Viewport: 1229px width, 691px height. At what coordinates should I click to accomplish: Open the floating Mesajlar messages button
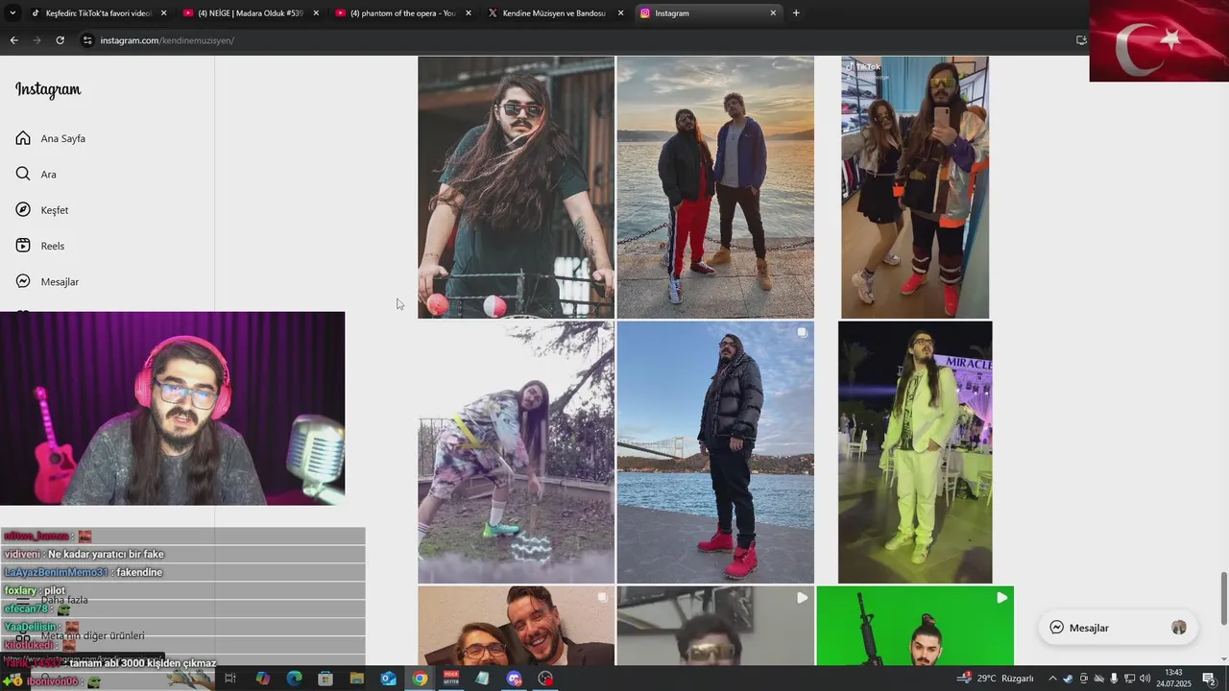click(x=1119, y=628)
